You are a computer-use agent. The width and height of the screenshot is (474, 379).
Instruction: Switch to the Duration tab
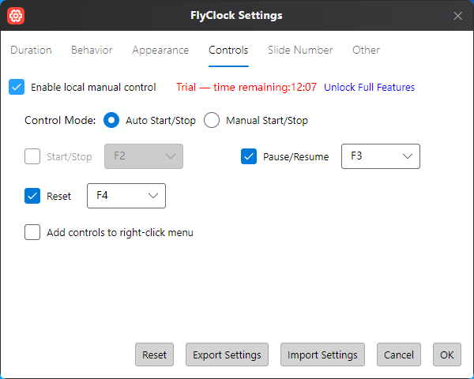tap(31, 50)
